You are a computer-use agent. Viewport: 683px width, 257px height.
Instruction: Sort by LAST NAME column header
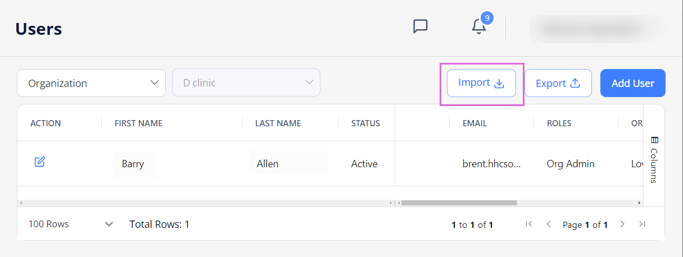click(x=278, y=123)
